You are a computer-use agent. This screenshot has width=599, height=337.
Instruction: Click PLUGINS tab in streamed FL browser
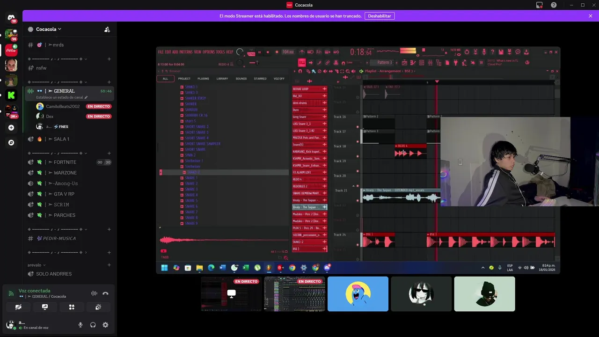(203, 79)
